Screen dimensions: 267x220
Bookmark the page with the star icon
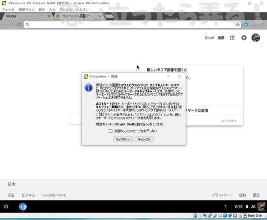click(x=237, y=25)
